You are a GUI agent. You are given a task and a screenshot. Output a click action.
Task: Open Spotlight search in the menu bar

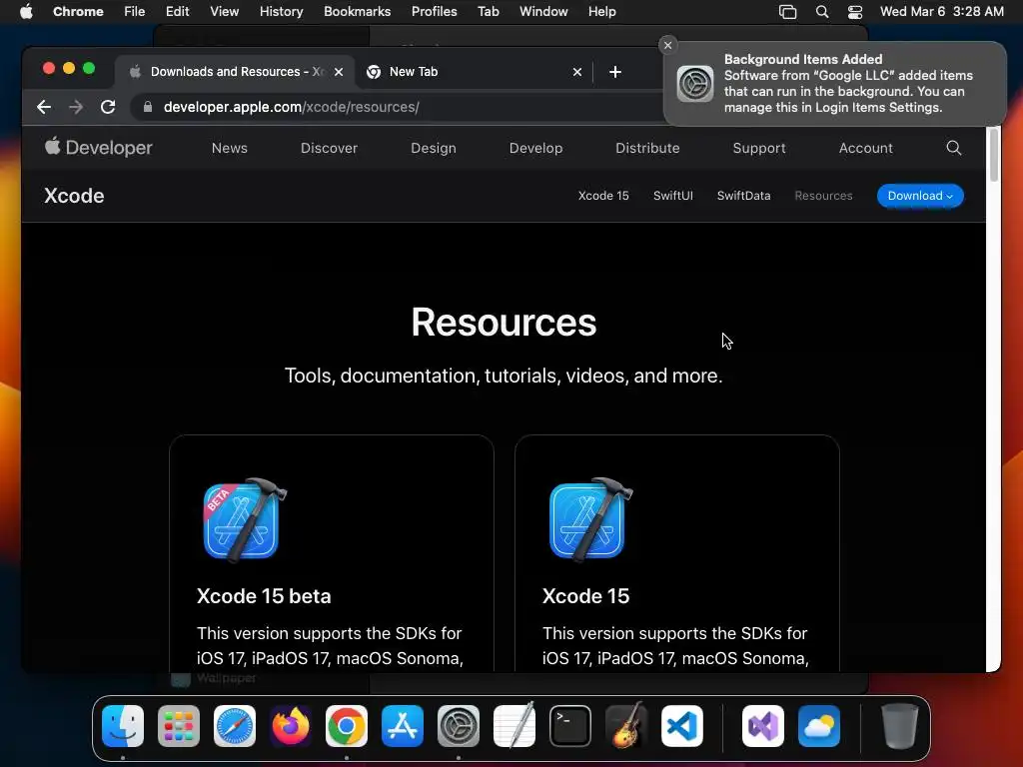coord(822,12)
